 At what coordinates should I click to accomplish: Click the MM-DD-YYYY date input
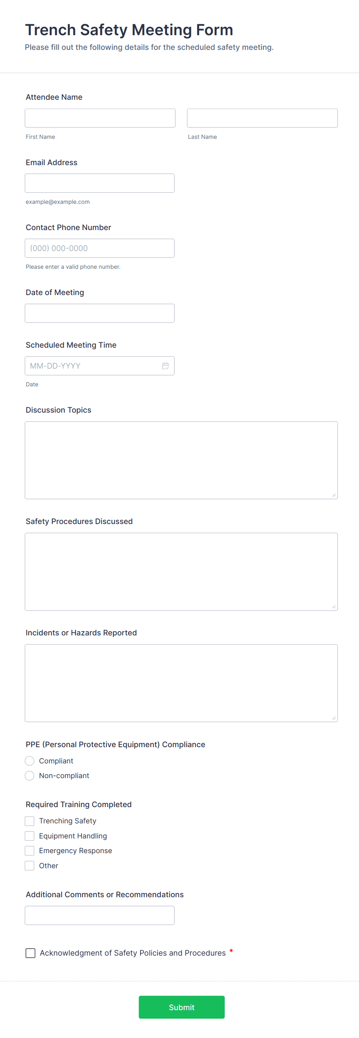point(93,366)
